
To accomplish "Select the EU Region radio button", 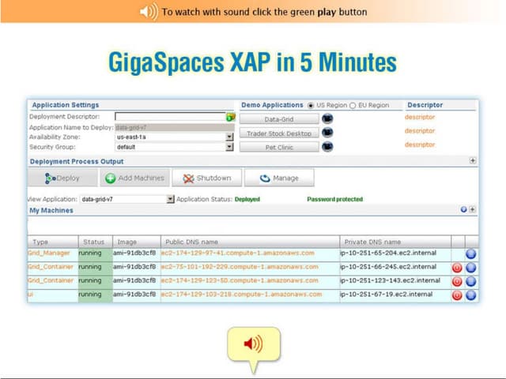I will click(x=352, y=105).
